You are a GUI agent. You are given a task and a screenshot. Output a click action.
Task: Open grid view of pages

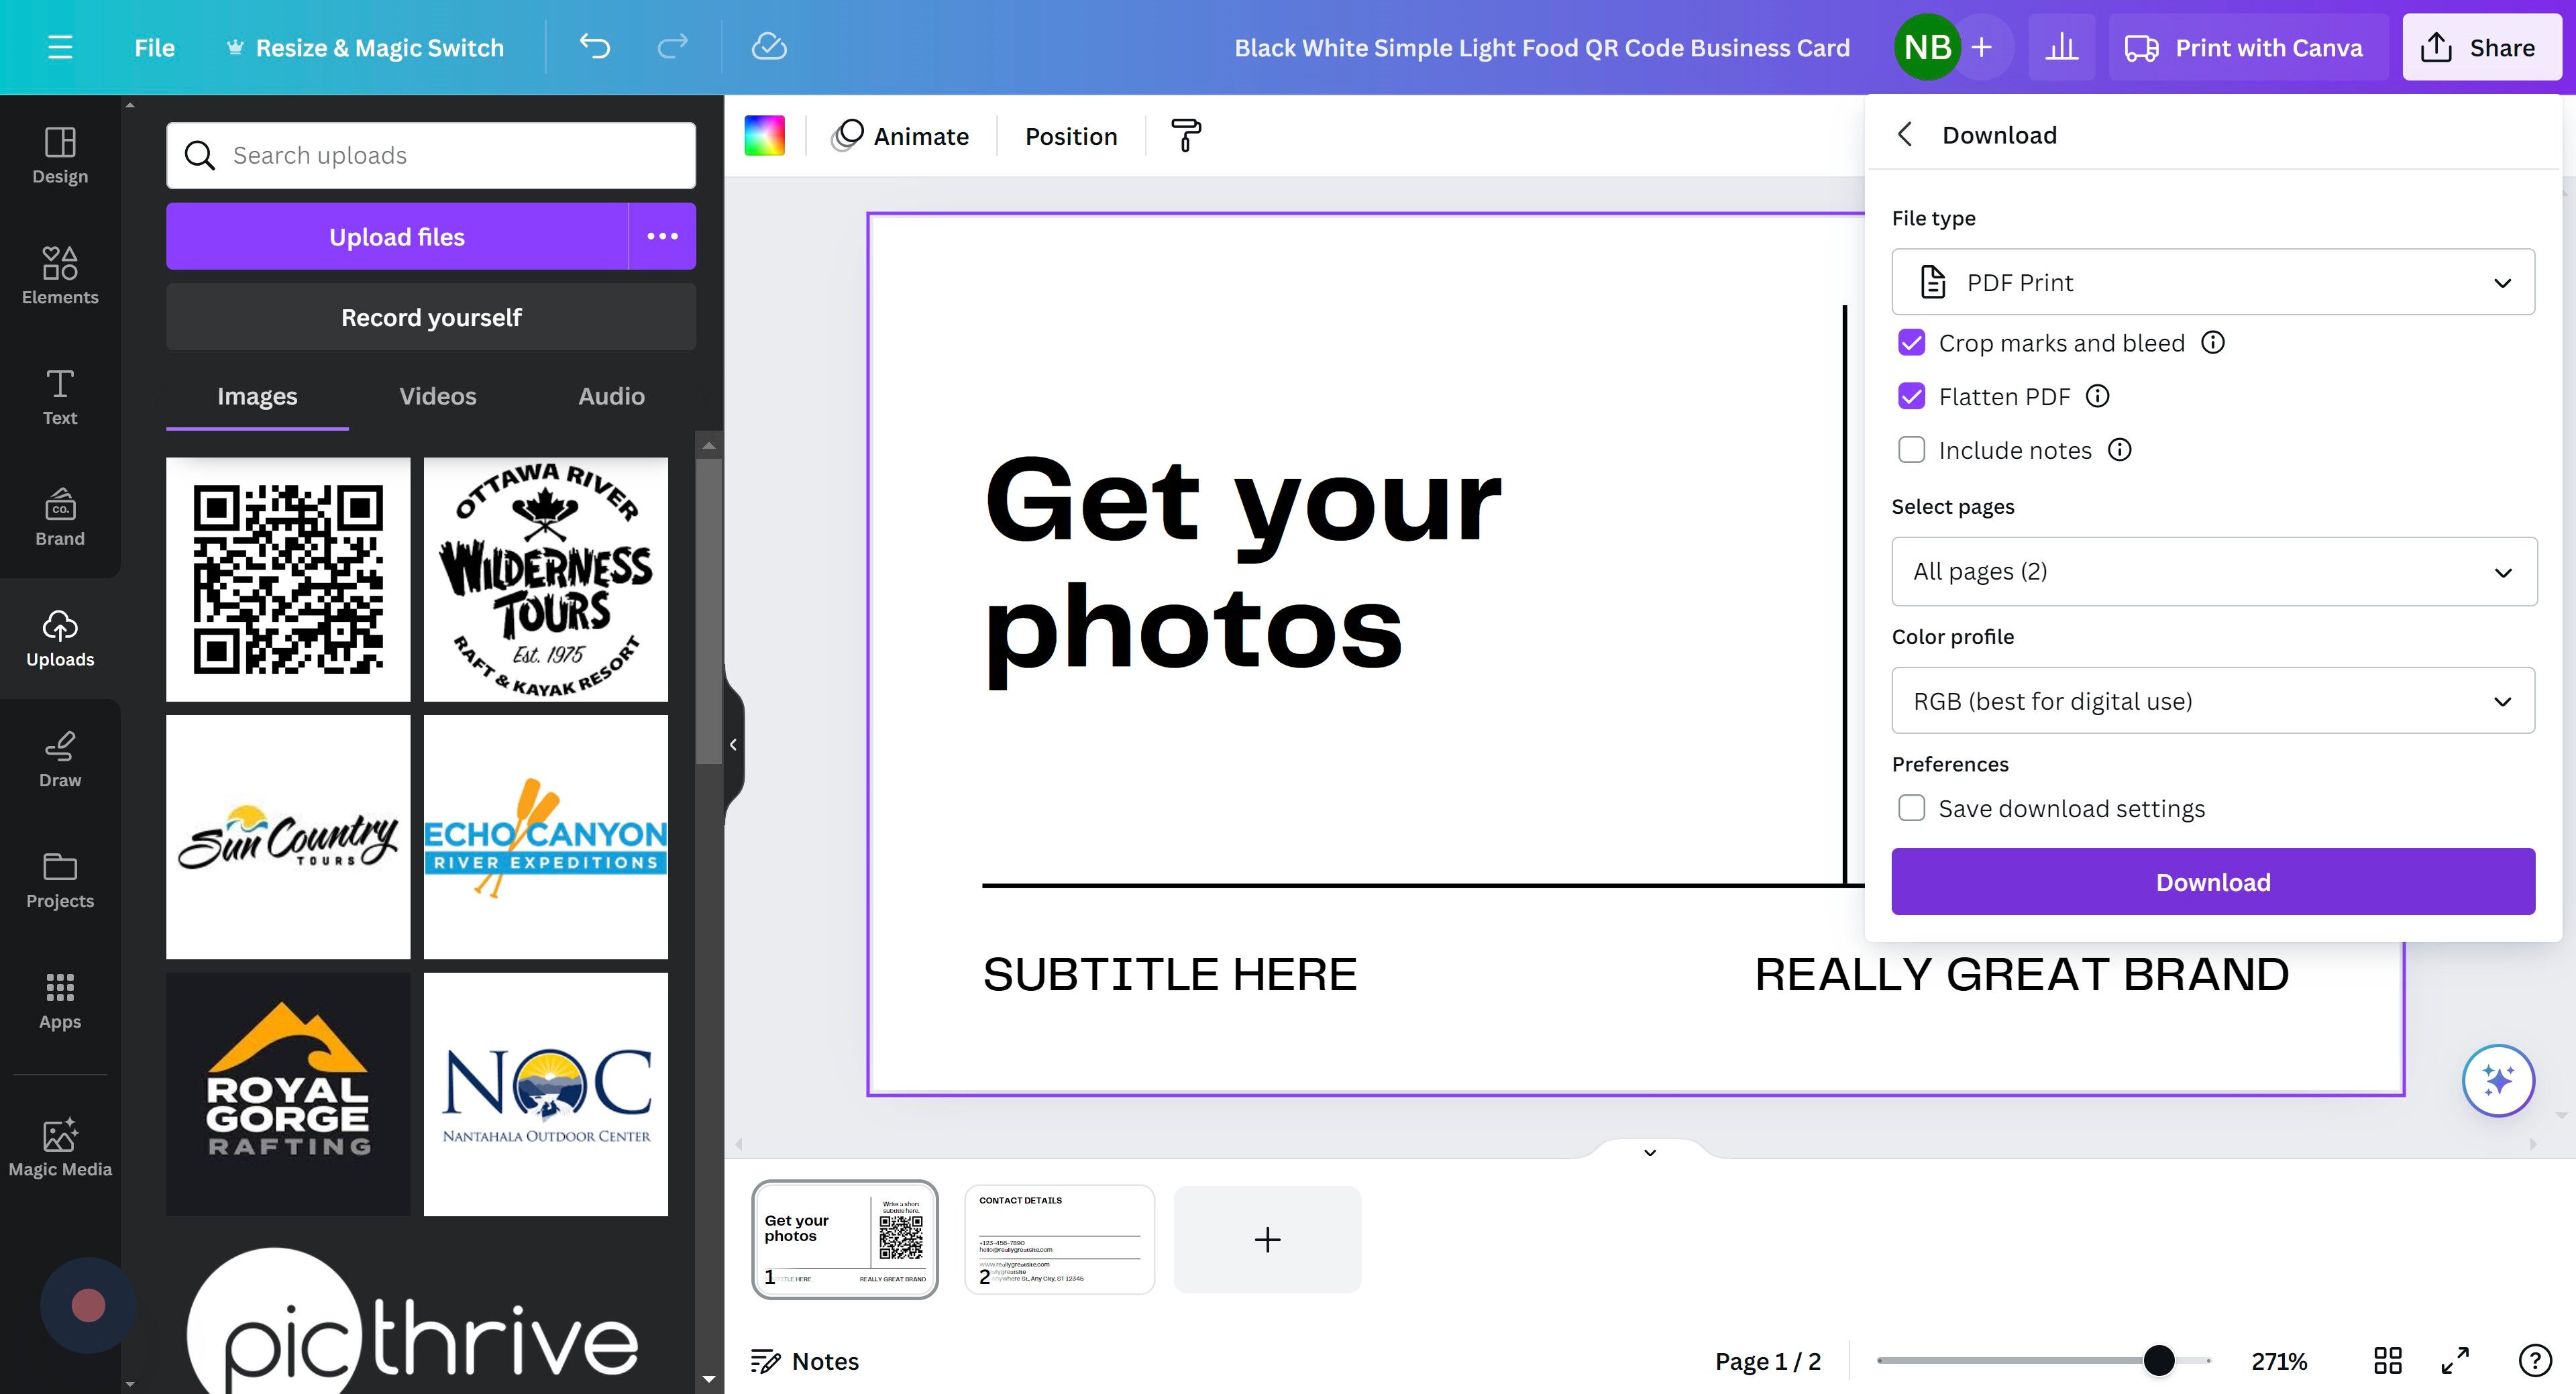coord(2387,1360)
